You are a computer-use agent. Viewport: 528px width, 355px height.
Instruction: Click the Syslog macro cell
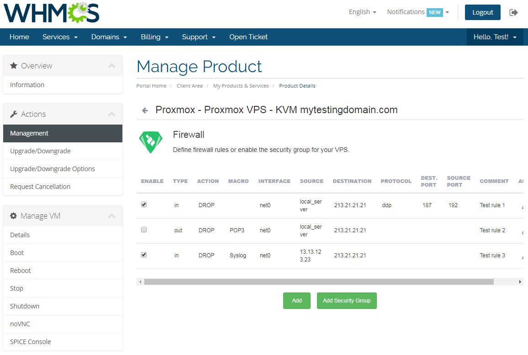238,256
